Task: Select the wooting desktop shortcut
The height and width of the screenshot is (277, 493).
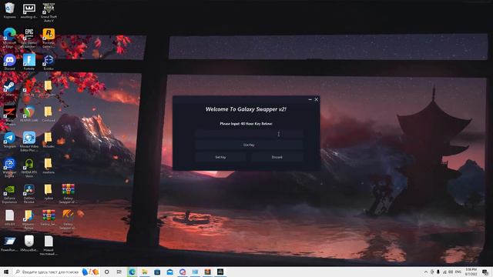Action: tap(29, 10)
